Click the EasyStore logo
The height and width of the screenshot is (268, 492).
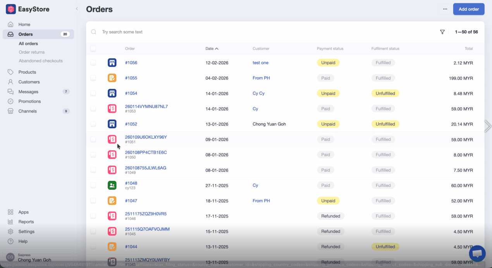click(x=11, y=9)
